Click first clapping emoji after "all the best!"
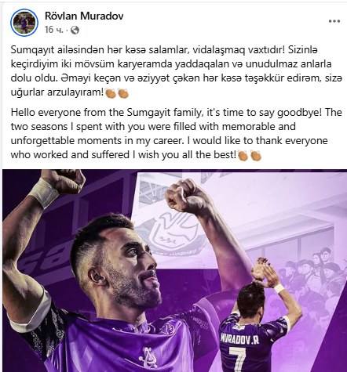This screenshot has height=372, width=347. [x=243, y=155]
